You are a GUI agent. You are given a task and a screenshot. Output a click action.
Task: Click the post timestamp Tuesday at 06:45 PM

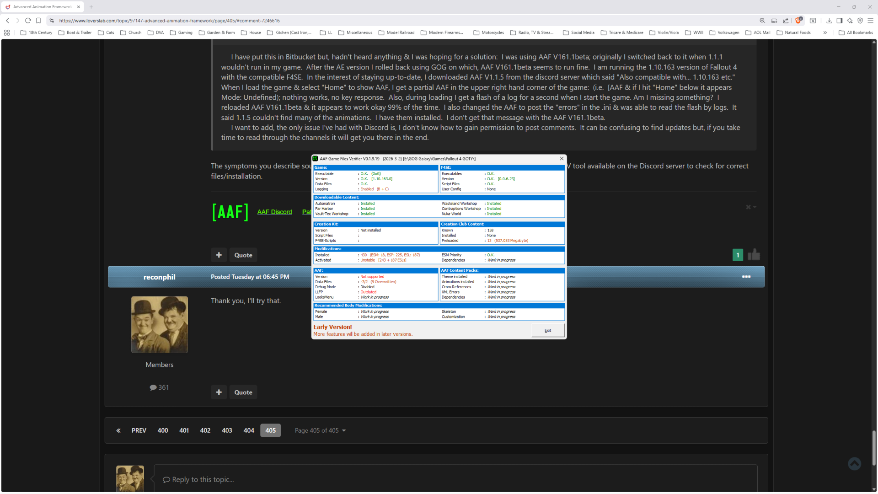pos(250,277)
